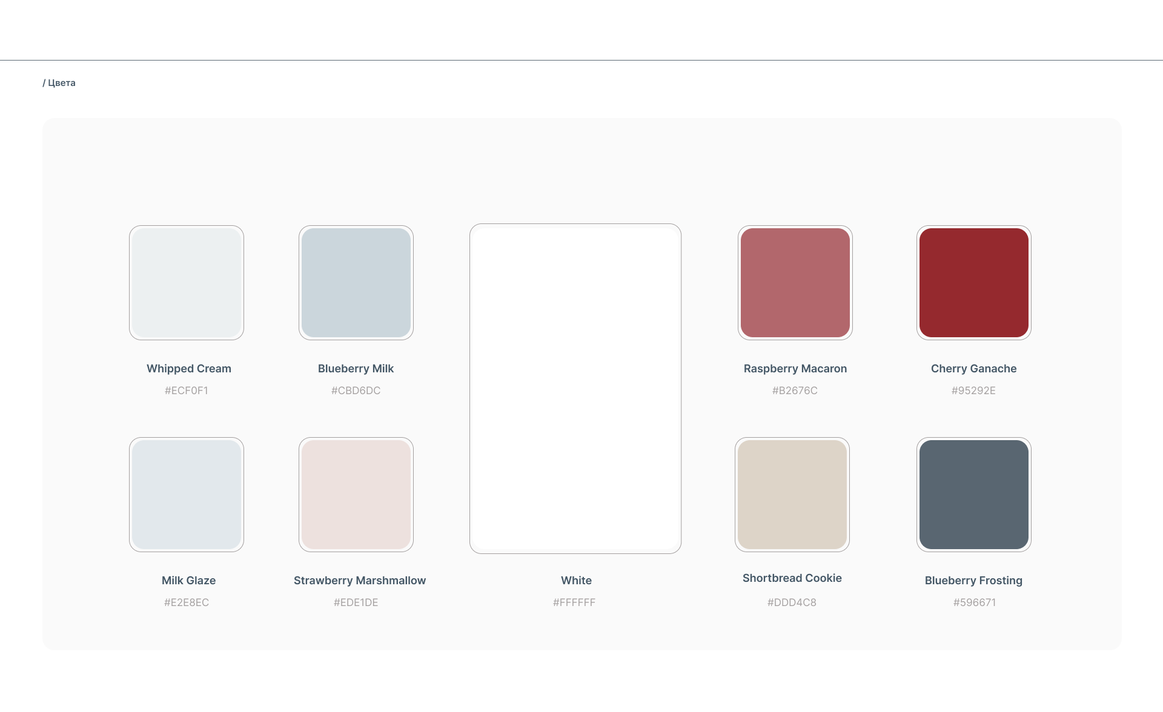Click the Whipped Cream color swatch
This screenshot has height=712, width=1163.
[187, 283]
